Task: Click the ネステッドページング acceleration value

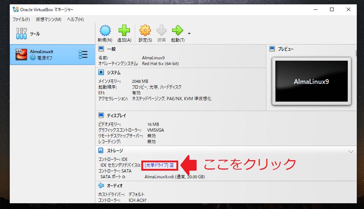Action: [x=172, y=99]
